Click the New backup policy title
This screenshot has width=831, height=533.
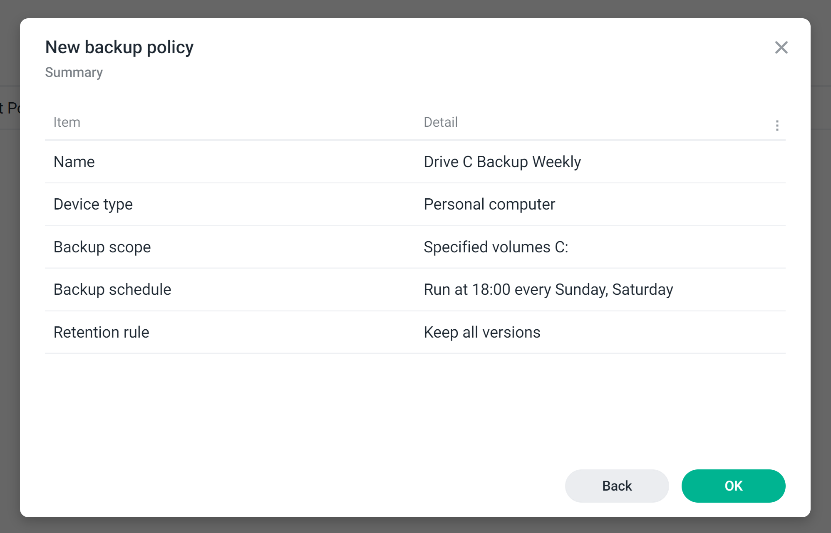tap(119, 47)
